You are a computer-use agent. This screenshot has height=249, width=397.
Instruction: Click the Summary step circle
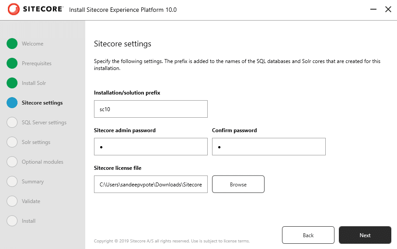coord(12,181)
